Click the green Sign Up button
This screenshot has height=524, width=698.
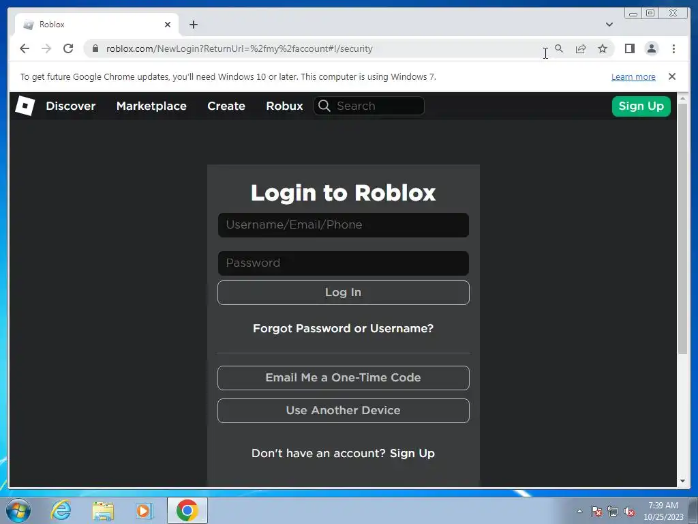coord(641,106)
